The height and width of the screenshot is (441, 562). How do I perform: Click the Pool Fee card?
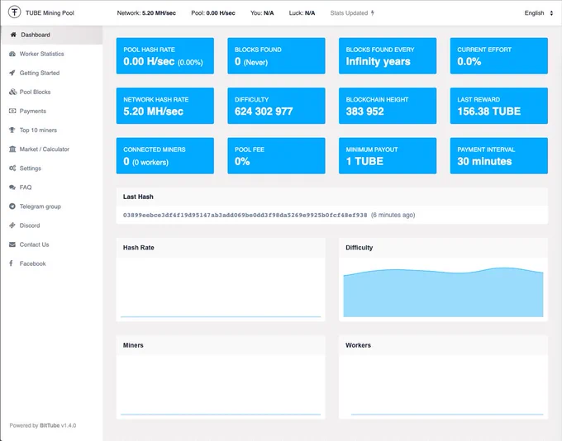click(x=276, y=156)
